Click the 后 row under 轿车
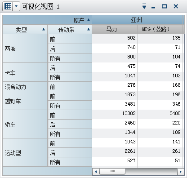Image resolution: width=187 pixels, height=178 pixels. click(x=70, y=124)
